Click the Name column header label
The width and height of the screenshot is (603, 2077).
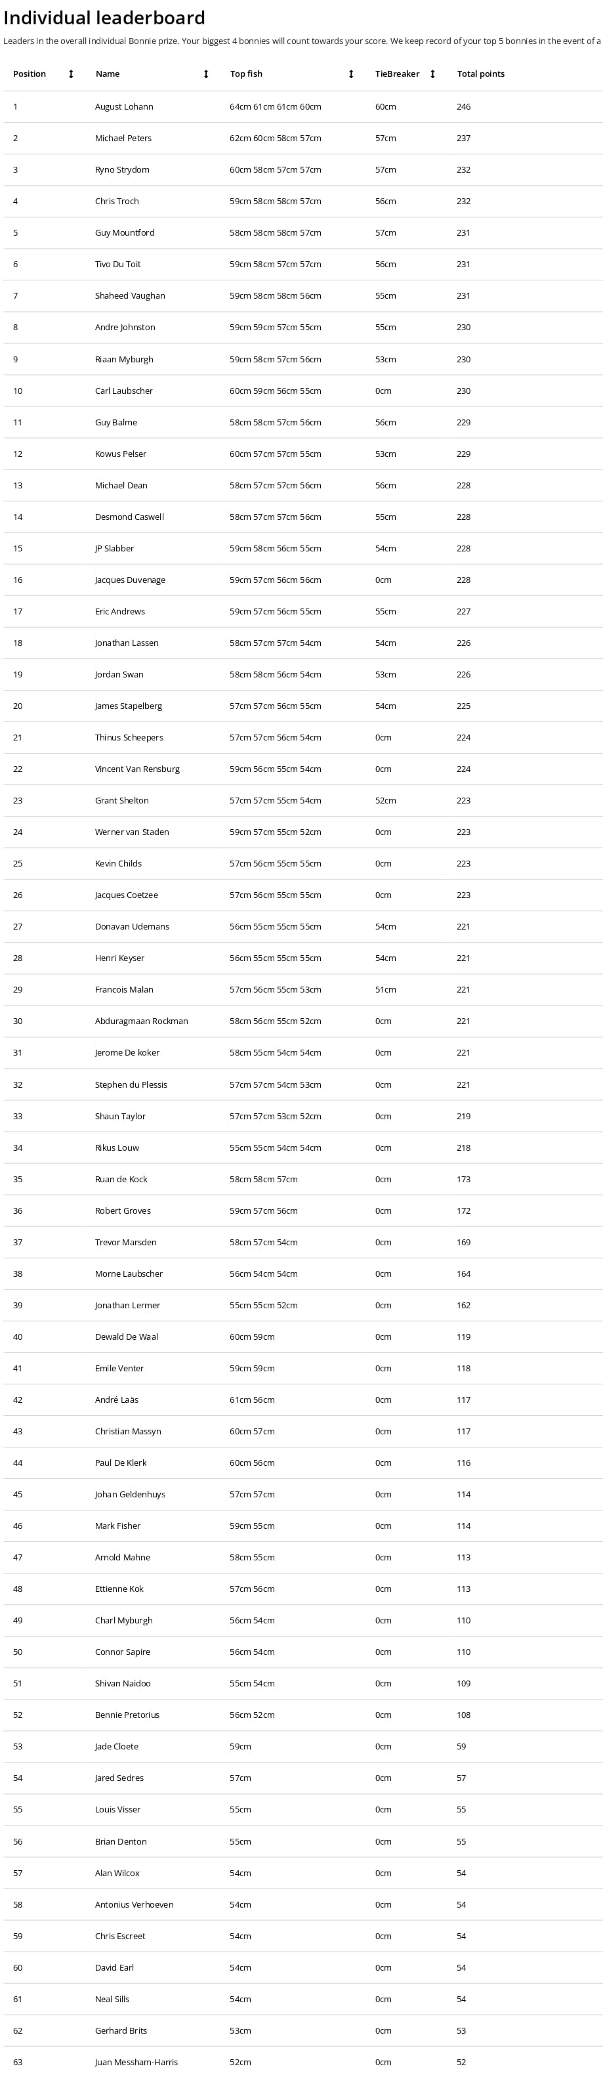tap(107, 74)
